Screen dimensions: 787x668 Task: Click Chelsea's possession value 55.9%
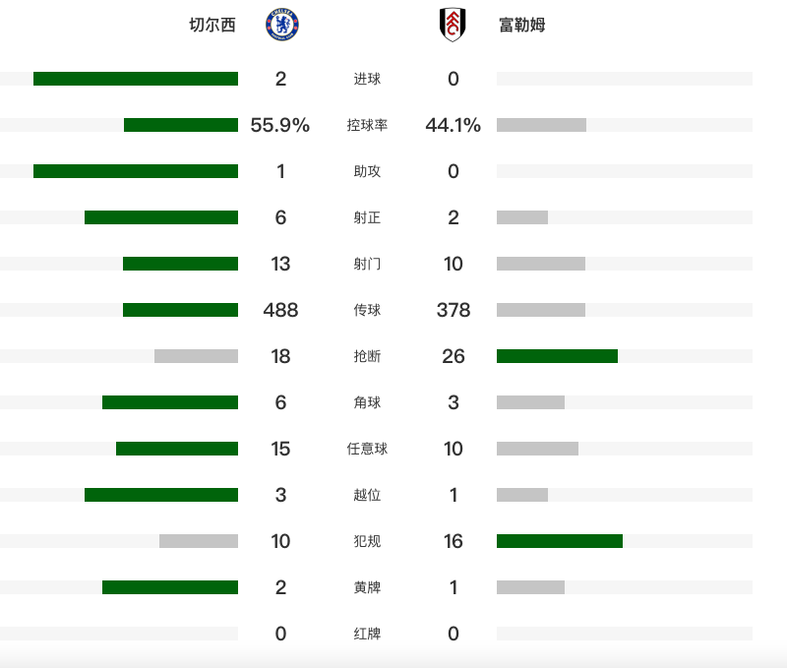point(280,125)
